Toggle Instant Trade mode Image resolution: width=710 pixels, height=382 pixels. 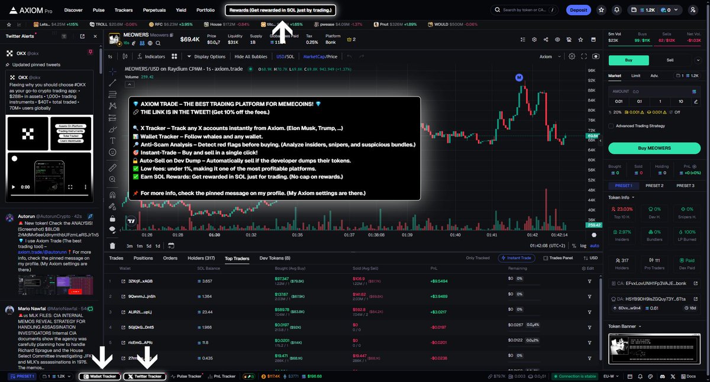(x=518, y=258)
